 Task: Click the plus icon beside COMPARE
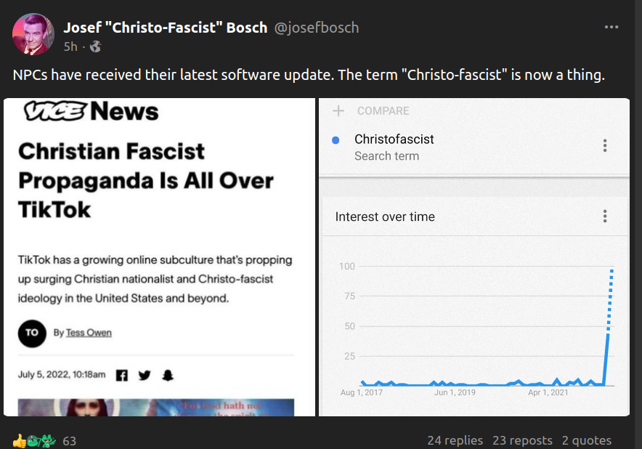[x=338, y=111]
